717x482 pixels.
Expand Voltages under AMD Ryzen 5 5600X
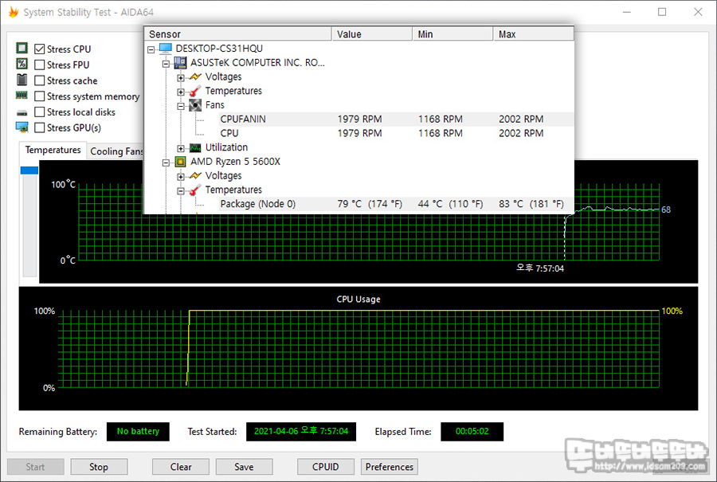pyautogui.click(x=181, y=177)
